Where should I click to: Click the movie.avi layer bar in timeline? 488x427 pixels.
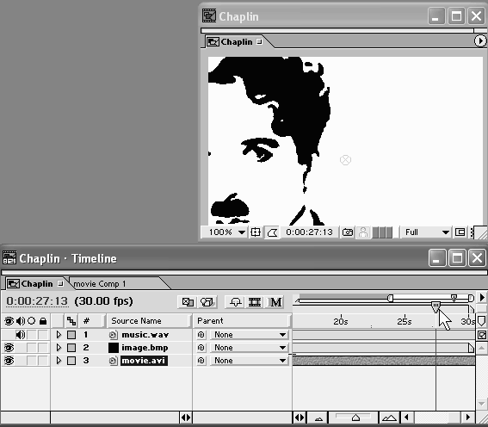tap(384, 361)
